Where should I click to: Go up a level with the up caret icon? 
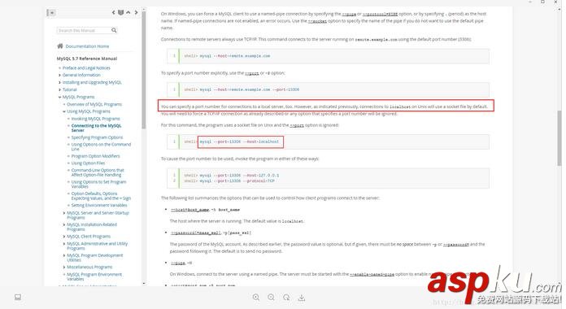pos(128,13)
